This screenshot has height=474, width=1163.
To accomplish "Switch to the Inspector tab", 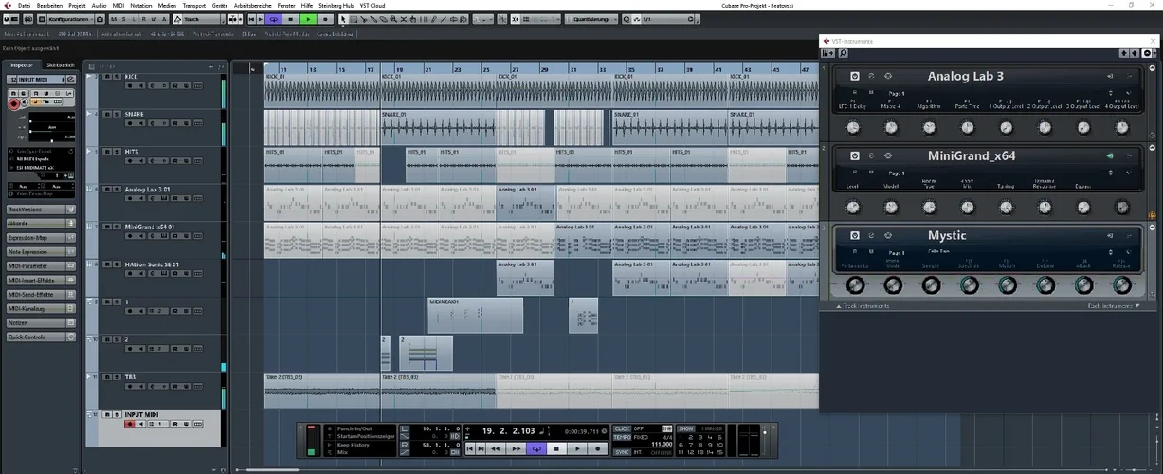I will pyautogui.click(x=22, y=64).
